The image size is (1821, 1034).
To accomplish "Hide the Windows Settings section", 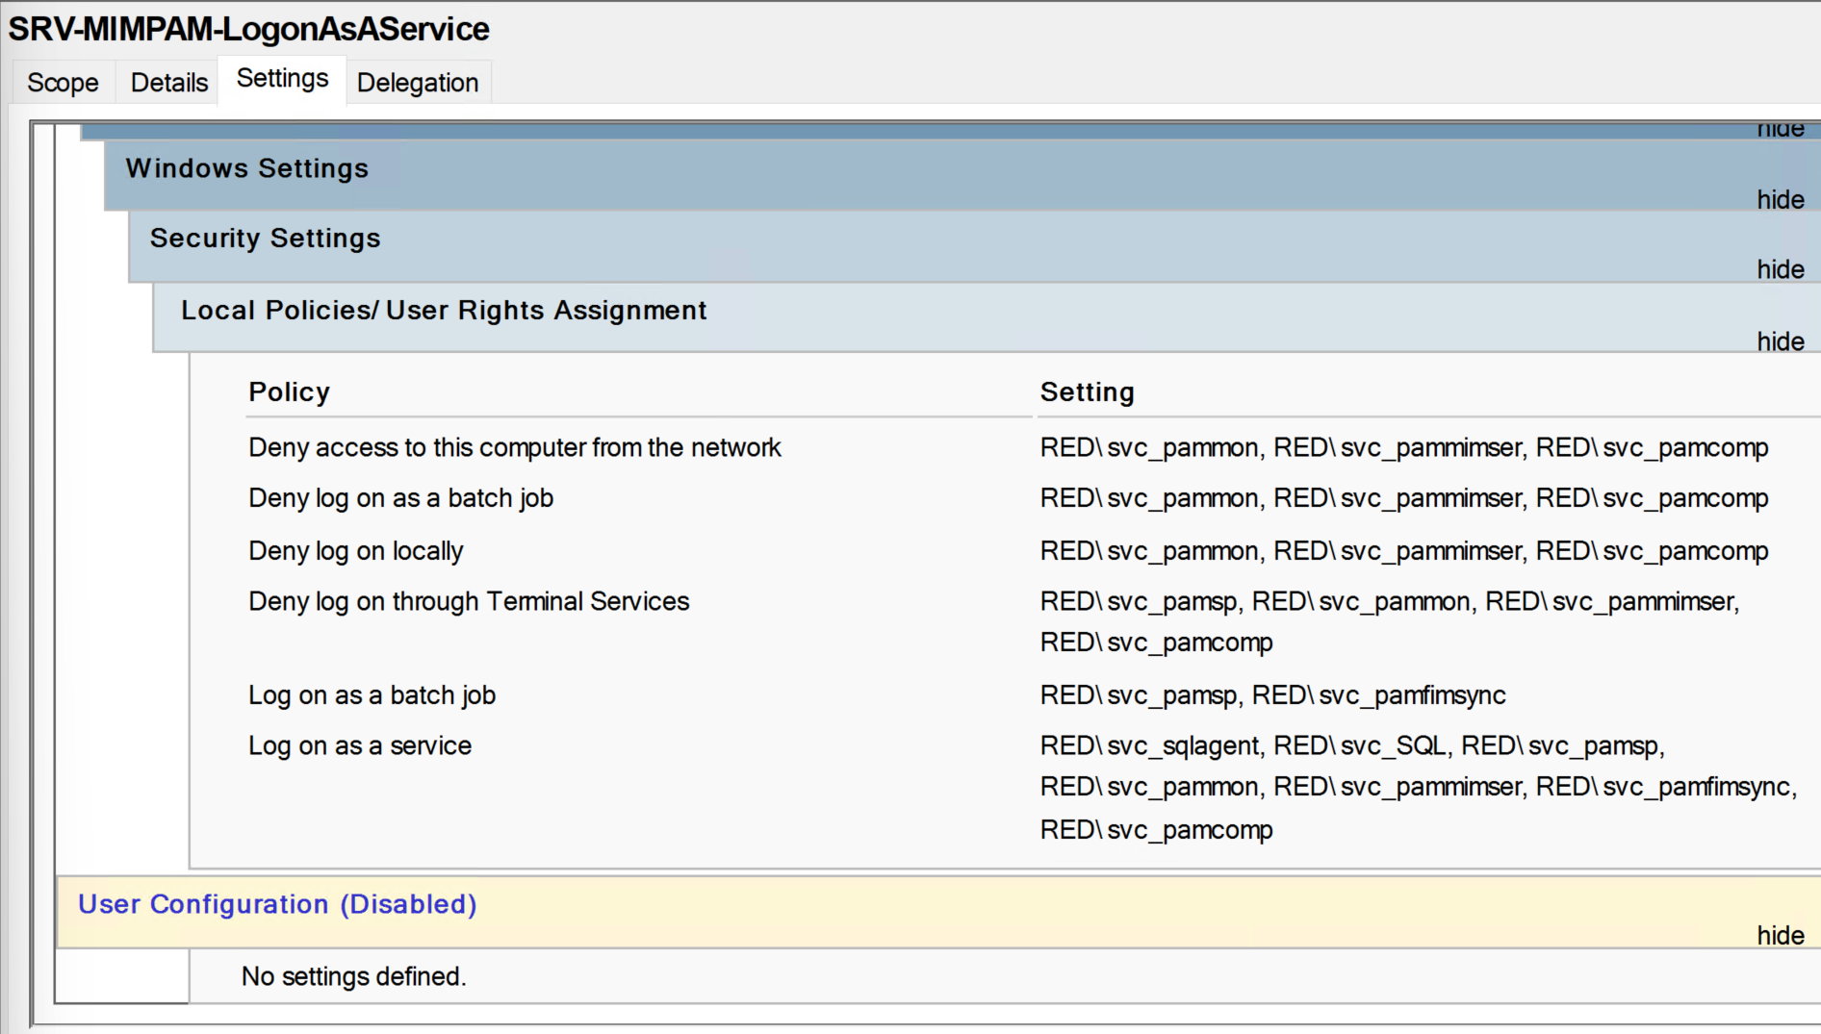I will [1780, 200].
